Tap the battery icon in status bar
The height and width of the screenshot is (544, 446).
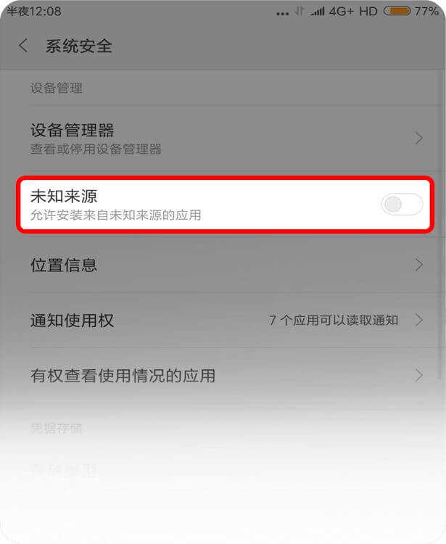(x=397, y=12)
